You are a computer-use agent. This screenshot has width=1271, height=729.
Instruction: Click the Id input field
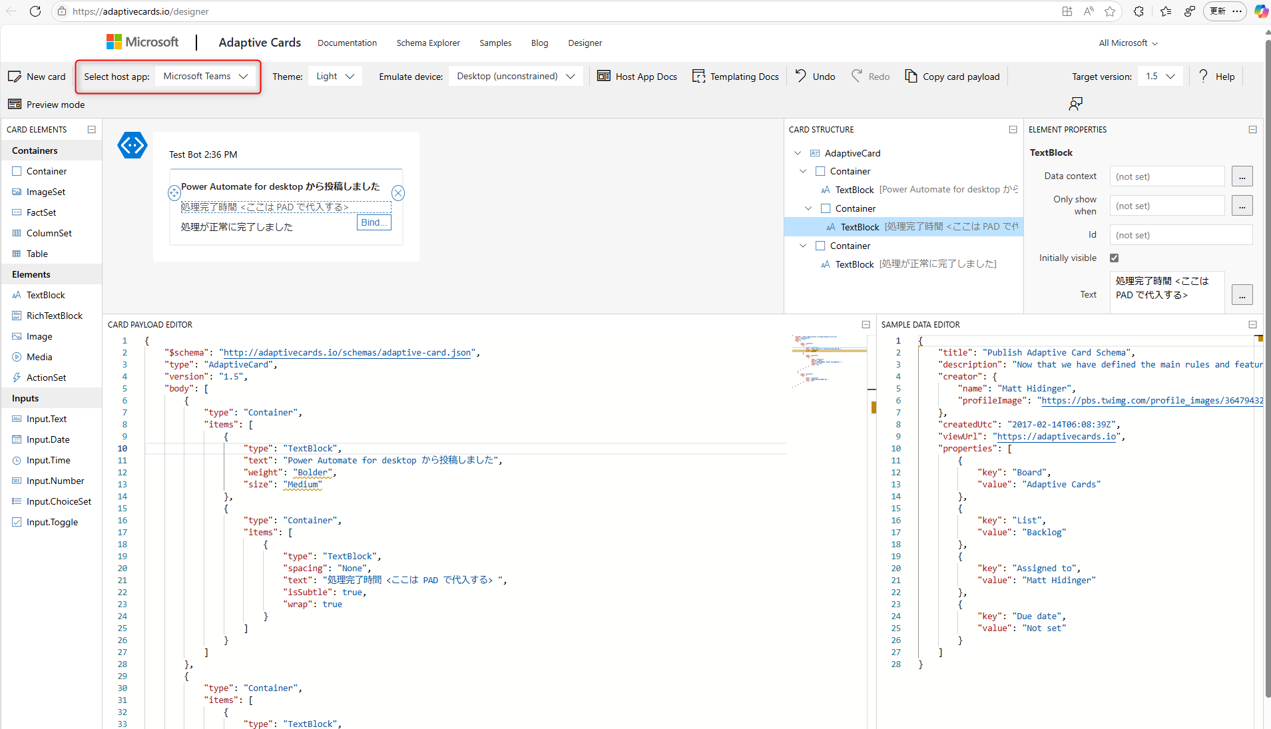click(1181, 235)
